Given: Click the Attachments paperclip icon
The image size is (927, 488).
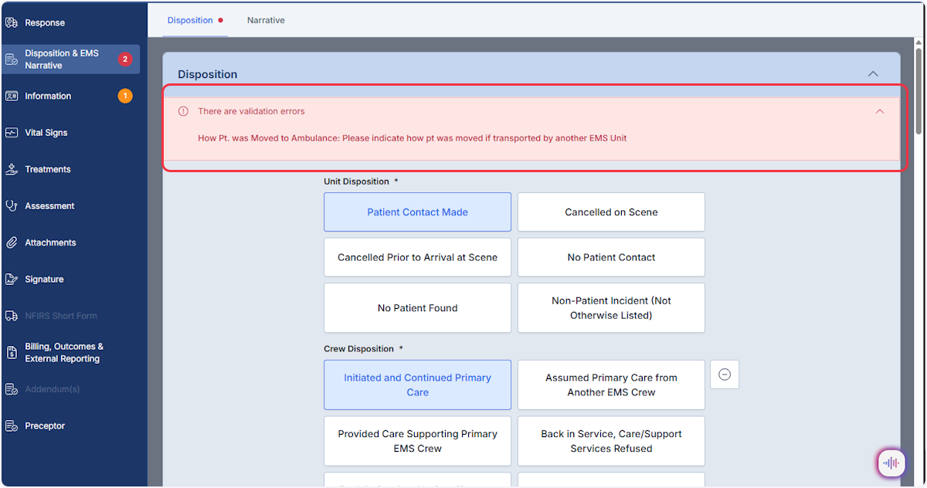Looking at the screenshot, I should [12, 242].
